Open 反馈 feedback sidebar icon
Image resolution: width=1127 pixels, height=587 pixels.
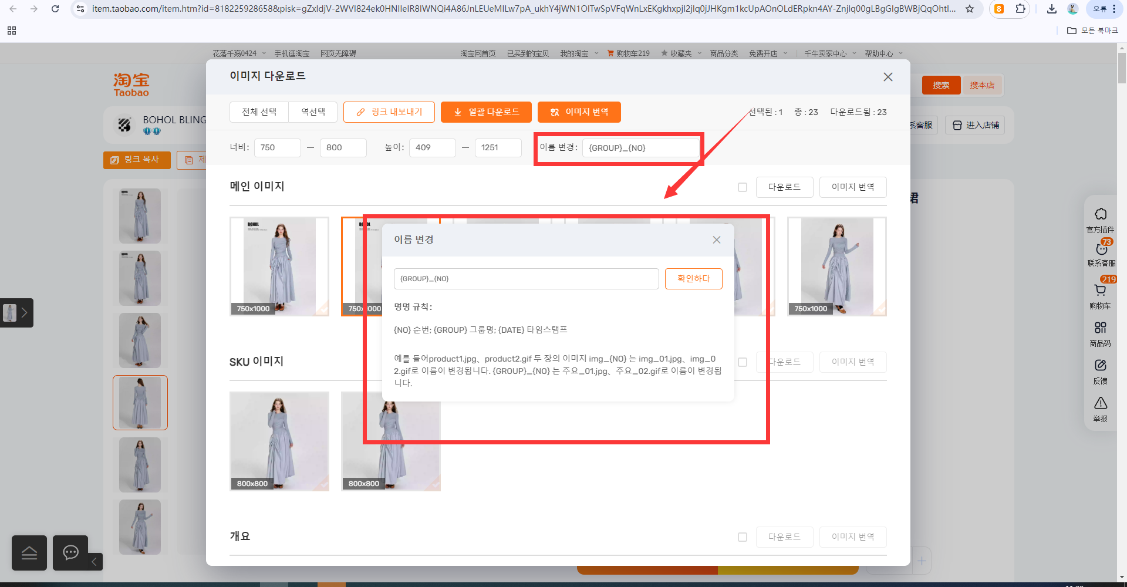1101,372
